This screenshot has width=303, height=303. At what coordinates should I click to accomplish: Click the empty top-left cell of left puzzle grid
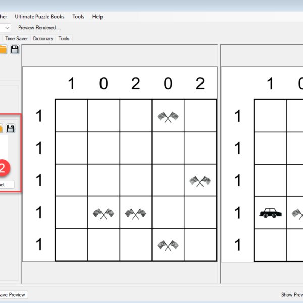[71, 116]
